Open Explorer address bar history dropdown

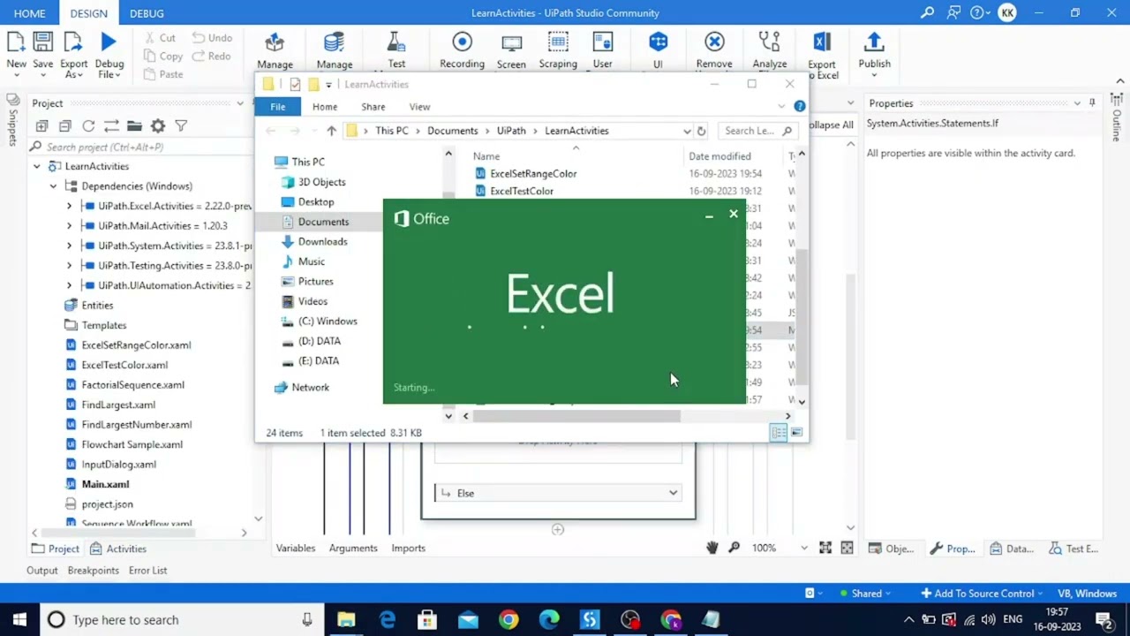686,131
